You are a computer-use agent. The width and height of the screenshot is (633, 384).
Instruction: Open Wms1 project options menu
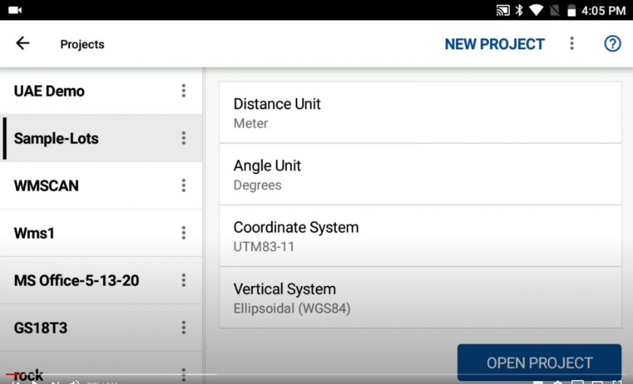point(183,233)
